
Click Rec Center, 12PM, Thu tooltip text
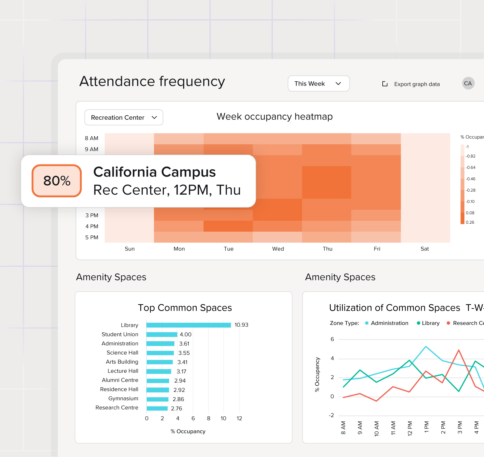tap(167, 190)
